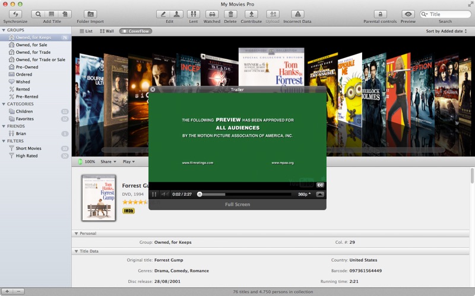
Task: Mark title as Lent
Action: pos(194,14)
